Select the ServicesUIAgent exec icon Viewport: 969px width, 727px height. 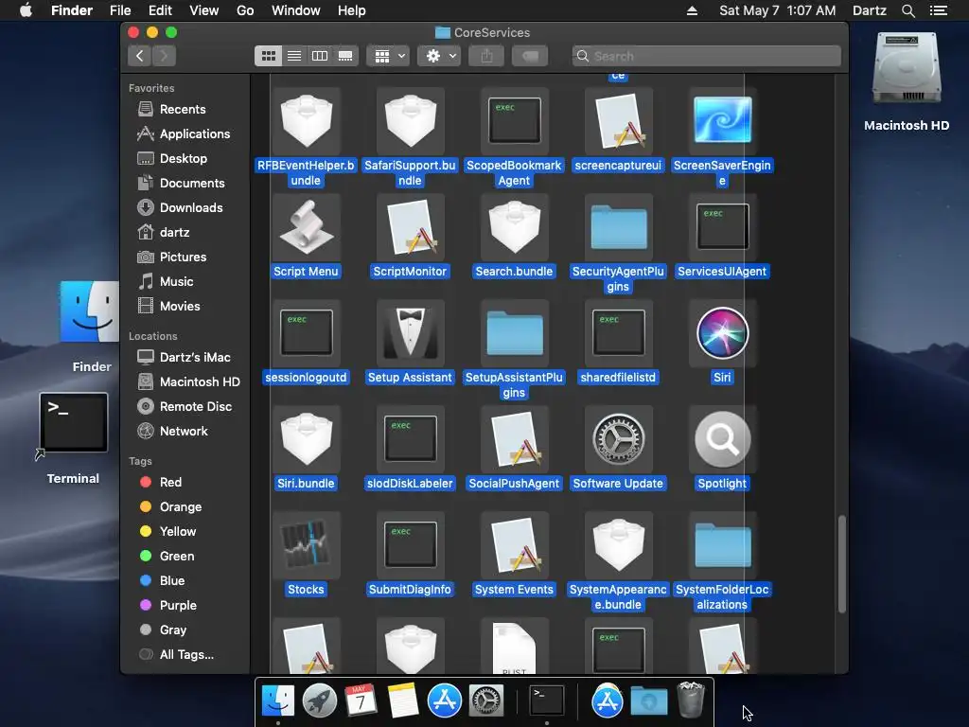722,227
